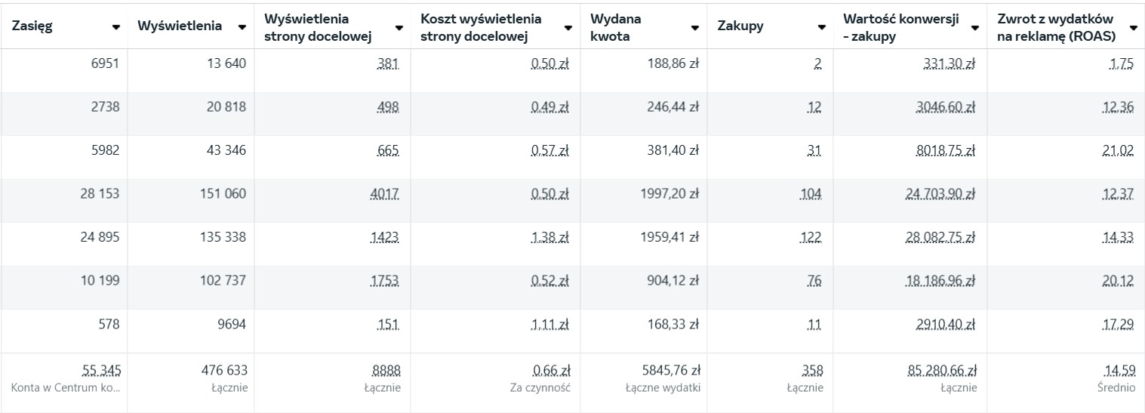Click the ROAS column dropdown arrow
The width and height of the screenshot is (1145, 413).
tap(1133, 28)
